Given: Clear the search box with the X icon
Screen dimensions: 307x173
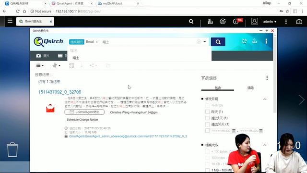Looking at the screenshot, I should [199, 42].
